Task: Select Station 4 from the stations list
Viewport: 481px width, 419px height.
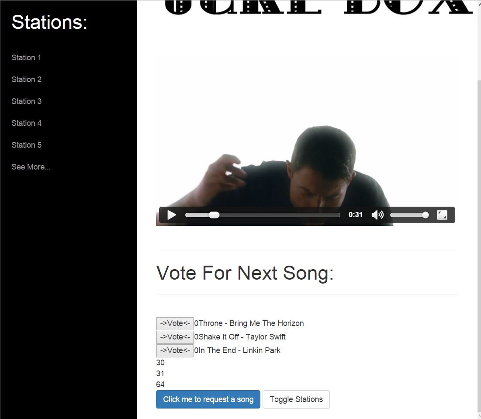Action: (26, 123)
